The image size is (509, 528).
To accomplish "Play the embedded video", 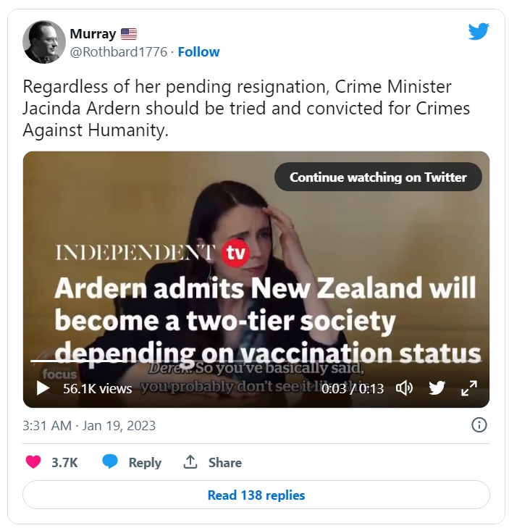I will 43,388.
